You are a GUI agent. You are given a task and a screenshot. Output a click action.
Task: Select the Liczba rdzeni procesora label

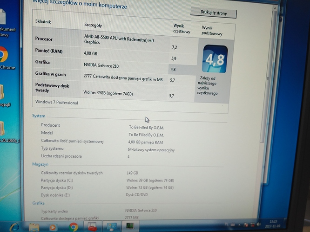coord(61,156)
